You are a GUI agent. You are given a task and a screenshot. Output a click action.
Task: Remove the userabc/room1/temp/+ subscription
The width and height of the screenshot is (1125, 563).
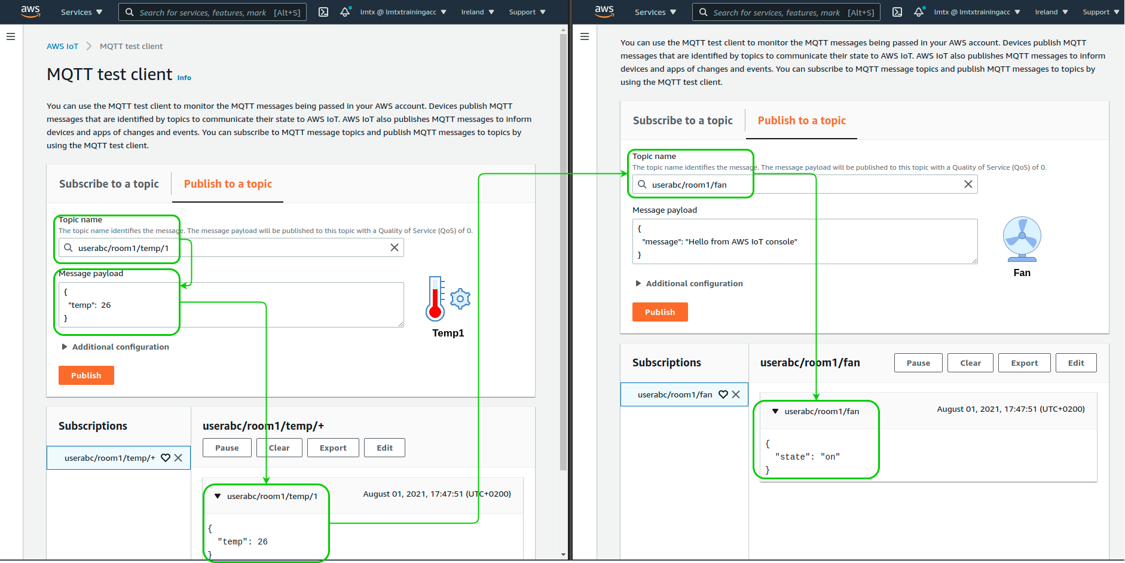point(178,458)
